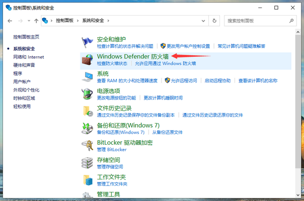Click the 控制面板主页 link

click(26, 37)
